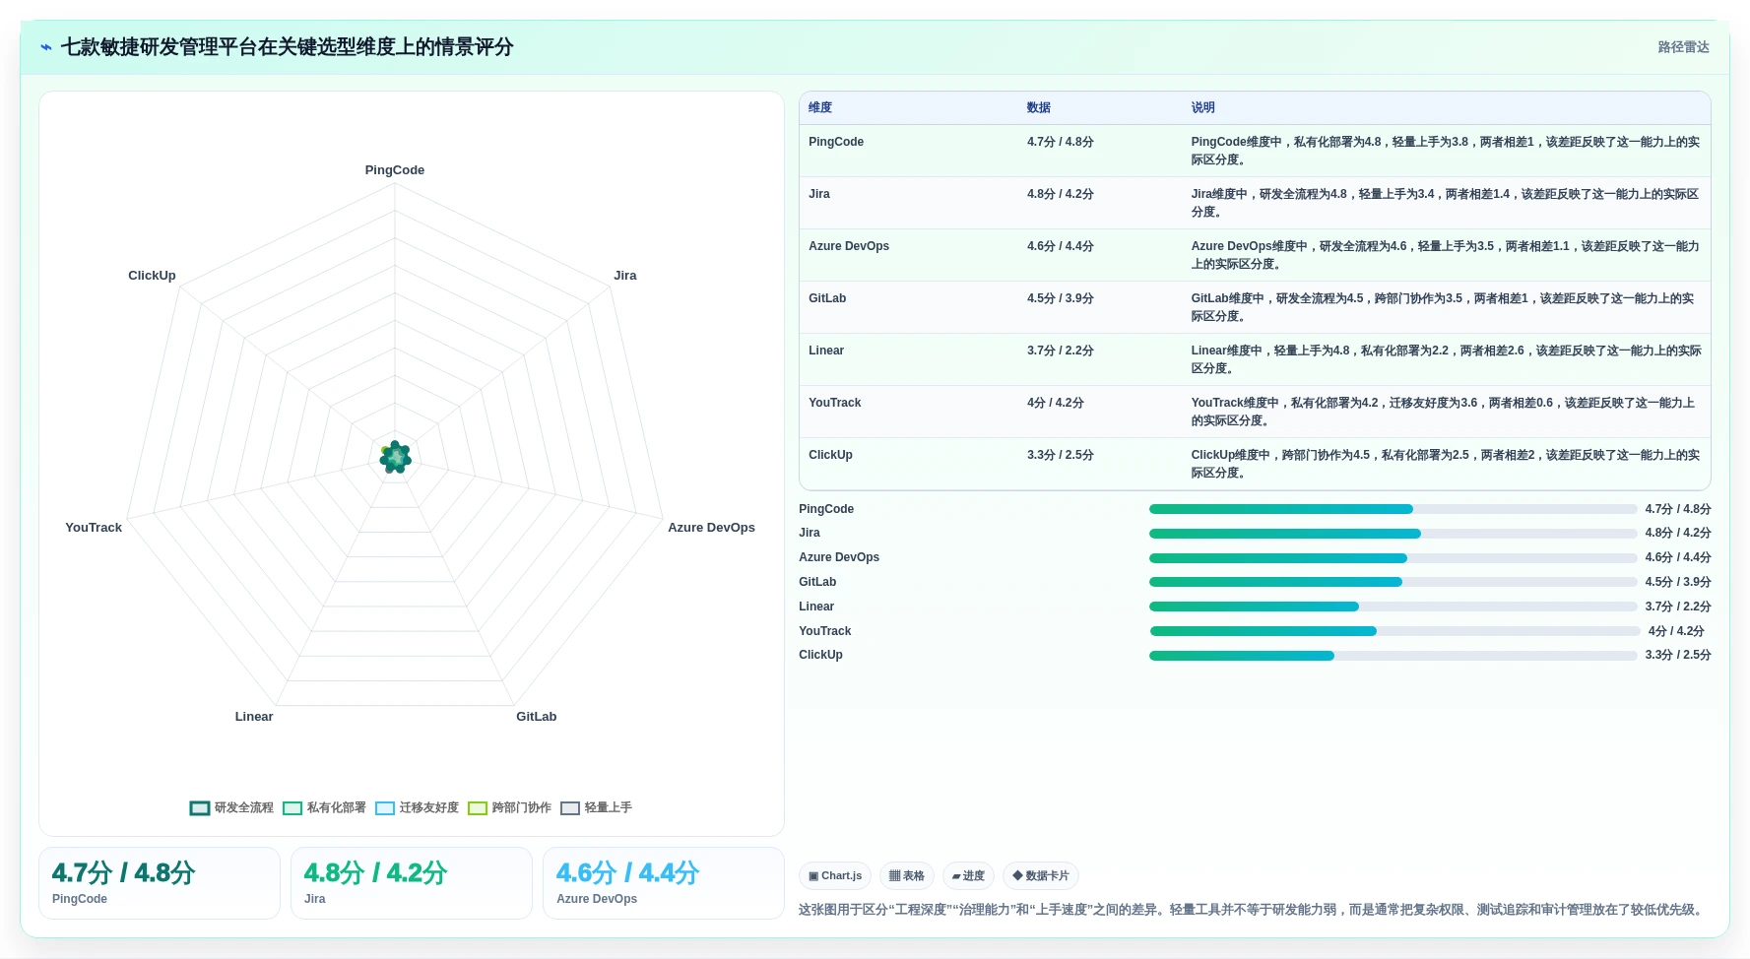Viewport: 1750px width, 959px height.
Task: Click the YouTrack axis label on radar
Action: point(94,528)
